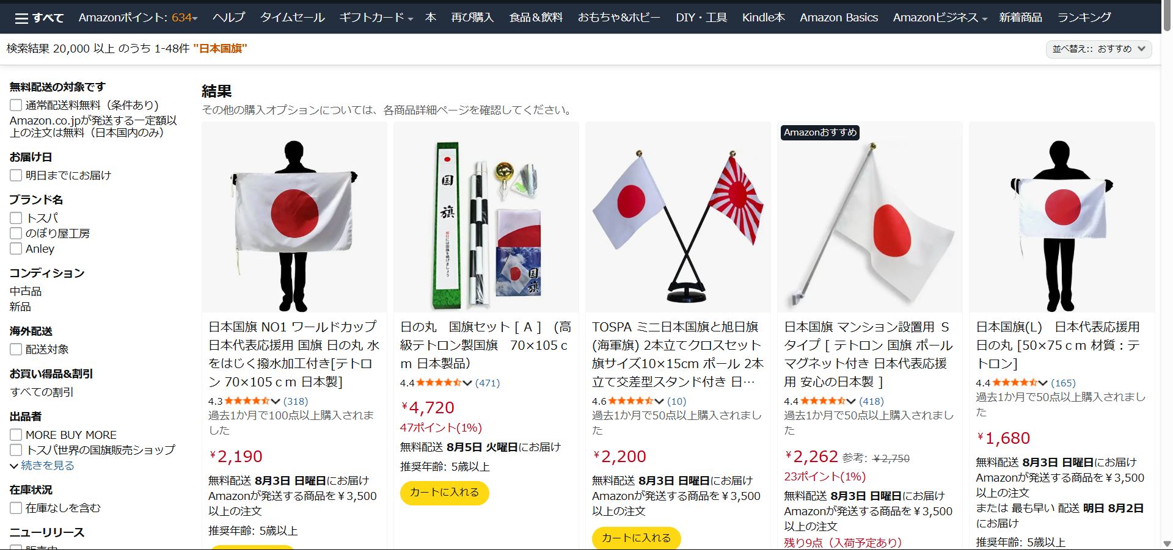This screenshot has height=550, width=1173.
Task: Open the 並べ替え sort dropdown
Action: click(x=1098, y=49)
